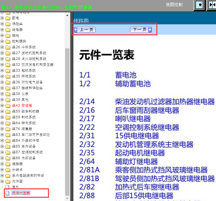Click folder icon of 组37 接线和保险丝
The height and width of the screenshot is (201, 216).
tap(8, 88)
